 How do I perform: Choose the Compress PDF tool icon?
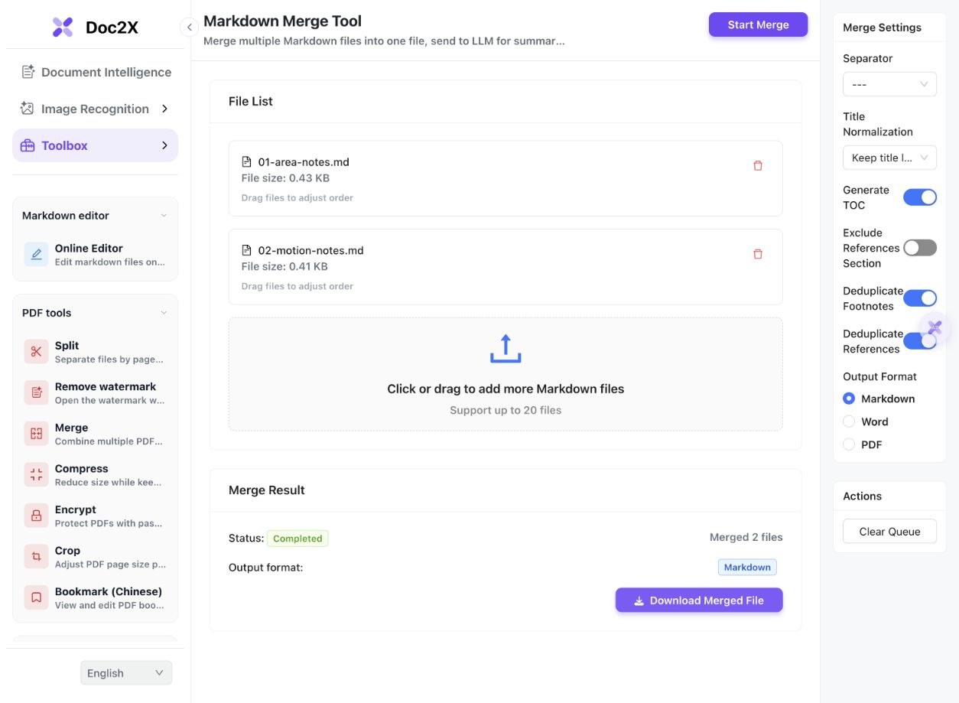(x=36, y=475)
